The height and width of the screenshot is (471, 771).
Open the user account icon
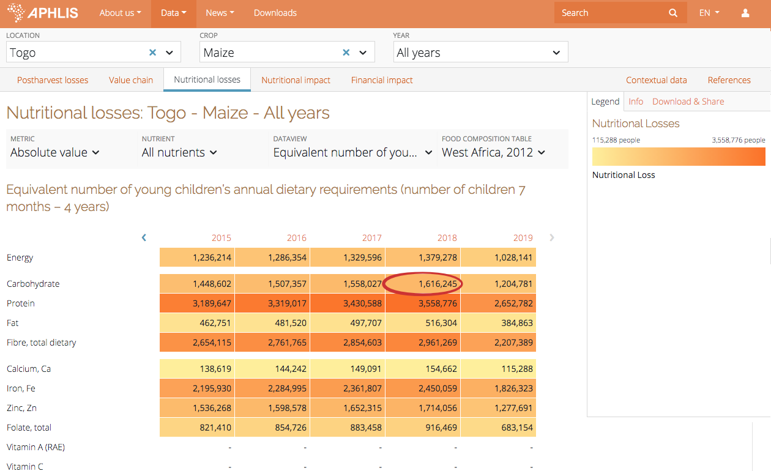745,13
